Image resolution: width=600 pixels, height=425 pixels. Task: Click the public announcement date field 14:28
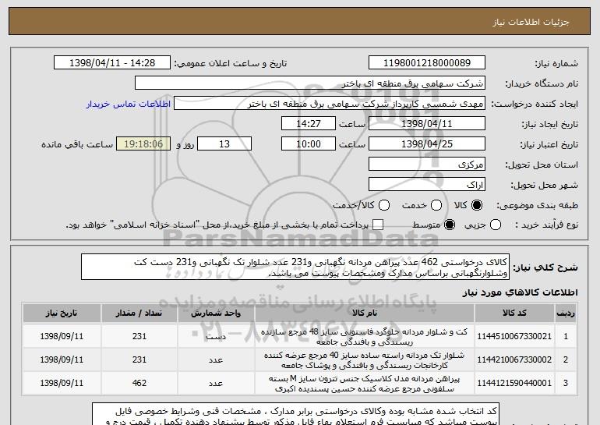[112, 63]
